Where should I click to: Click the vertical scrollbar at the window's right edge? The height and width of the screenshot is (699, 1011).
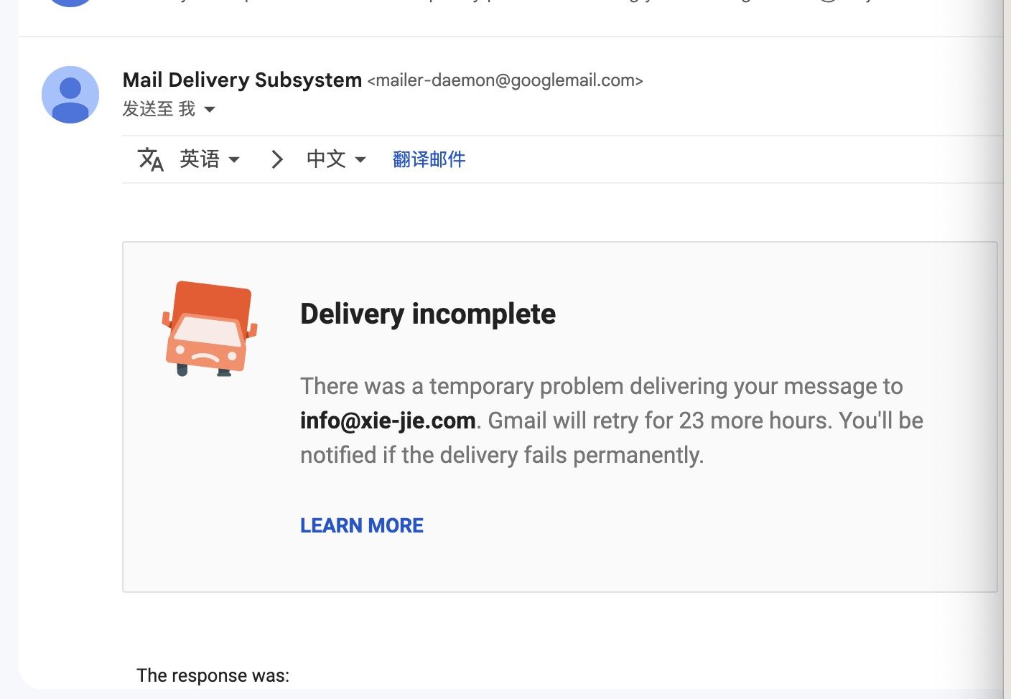[1007, 349]
